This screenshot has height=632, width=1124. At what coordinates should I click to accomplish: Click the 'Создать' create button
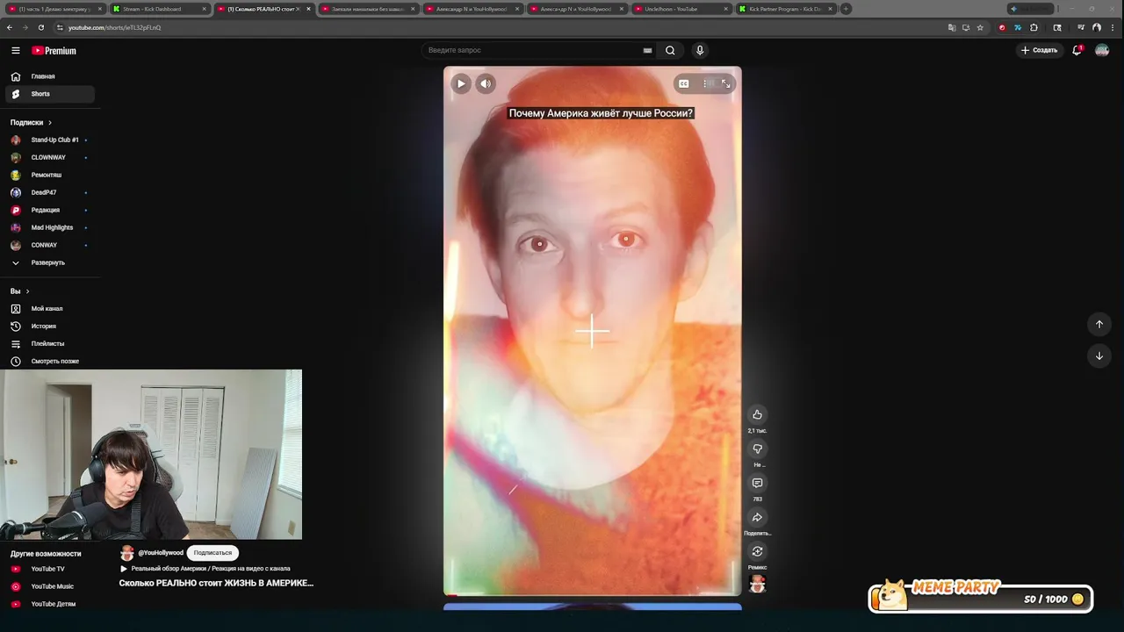[1039, 50]
